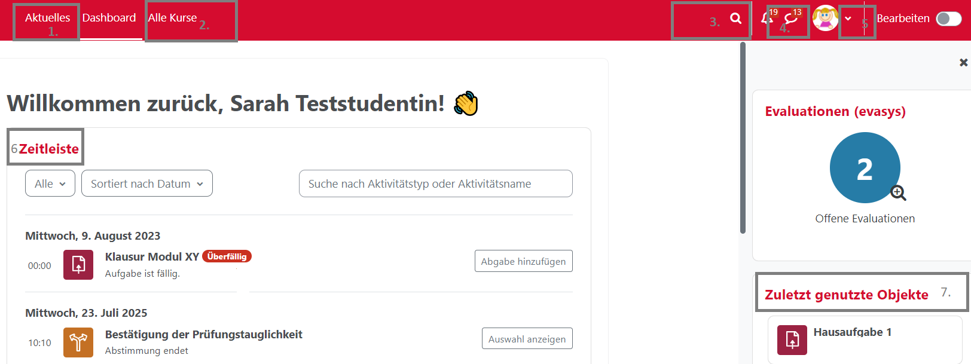The width and height of the screenshot is (971, 364).
Task: Open the search magnifier icon
Action: [x=735, y=19]
